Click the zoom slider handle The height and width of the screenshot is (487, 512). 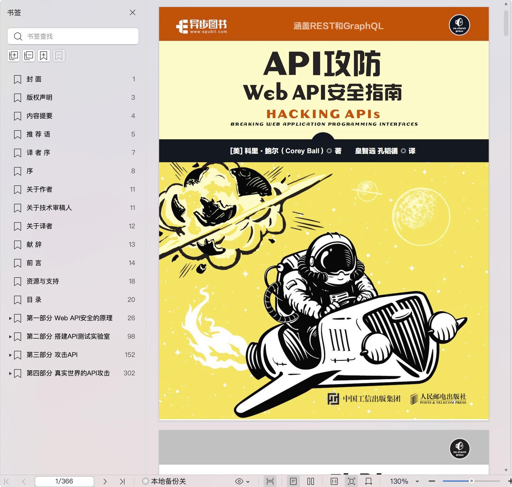click(x=471, y=481)
